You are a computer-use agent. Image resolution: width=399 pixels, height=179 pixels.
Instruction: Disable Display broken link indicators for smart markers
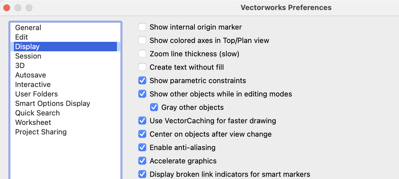coord(142,174)
